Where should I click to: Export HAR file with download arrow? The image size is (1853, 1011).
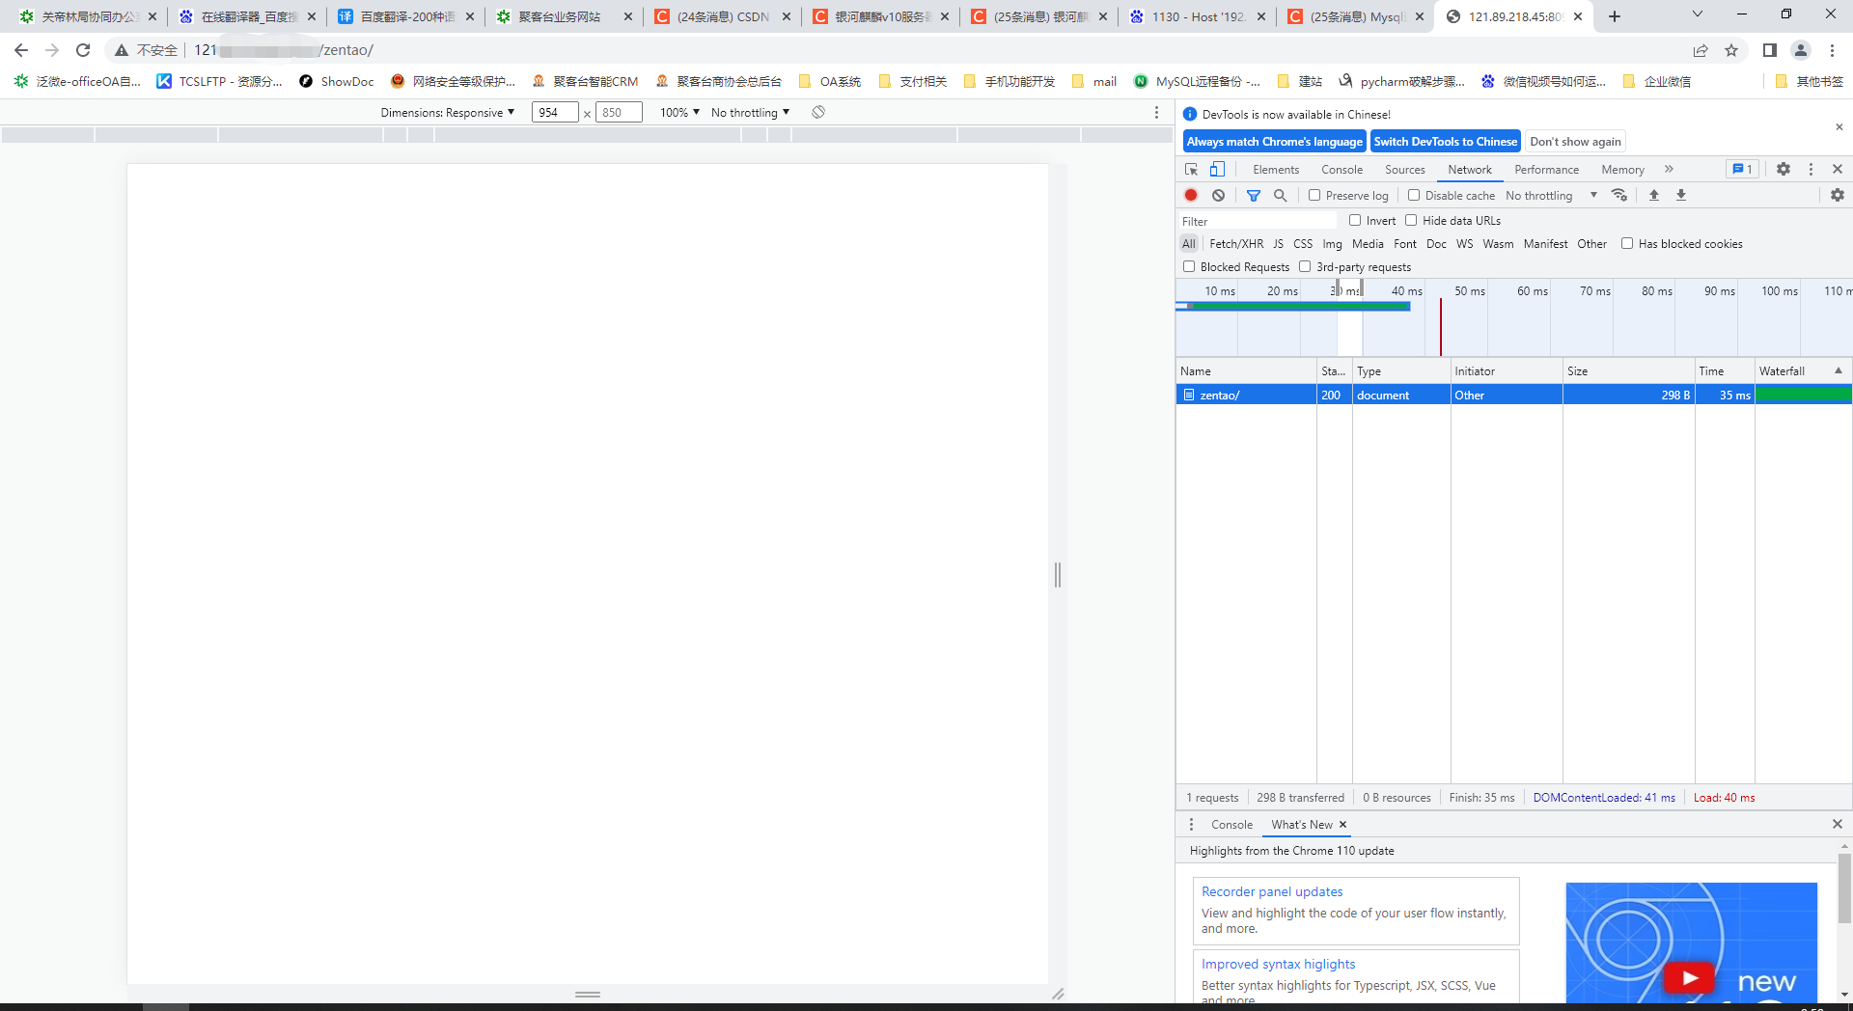1681,195
